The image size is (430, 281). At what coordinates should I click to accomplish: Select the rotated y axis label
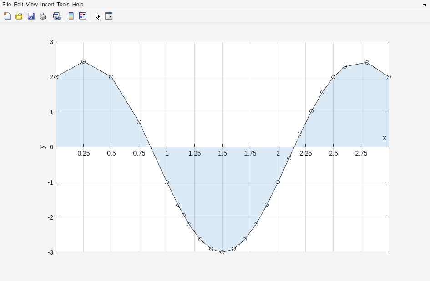pyautogui.click(x=42, y=147)
